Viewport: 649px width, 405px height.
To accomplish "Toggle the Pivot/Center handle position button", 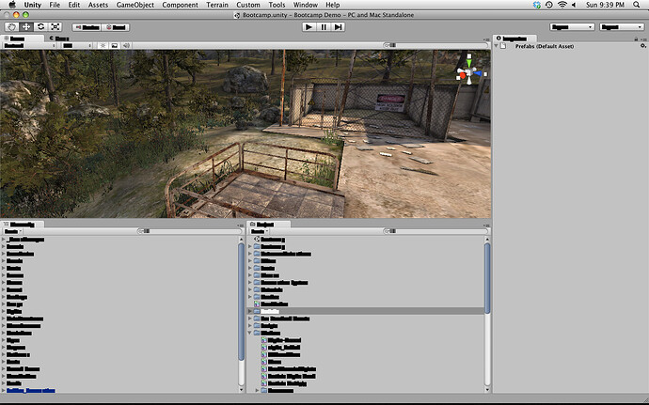I will pyautogui.click(x=87, y=27).
